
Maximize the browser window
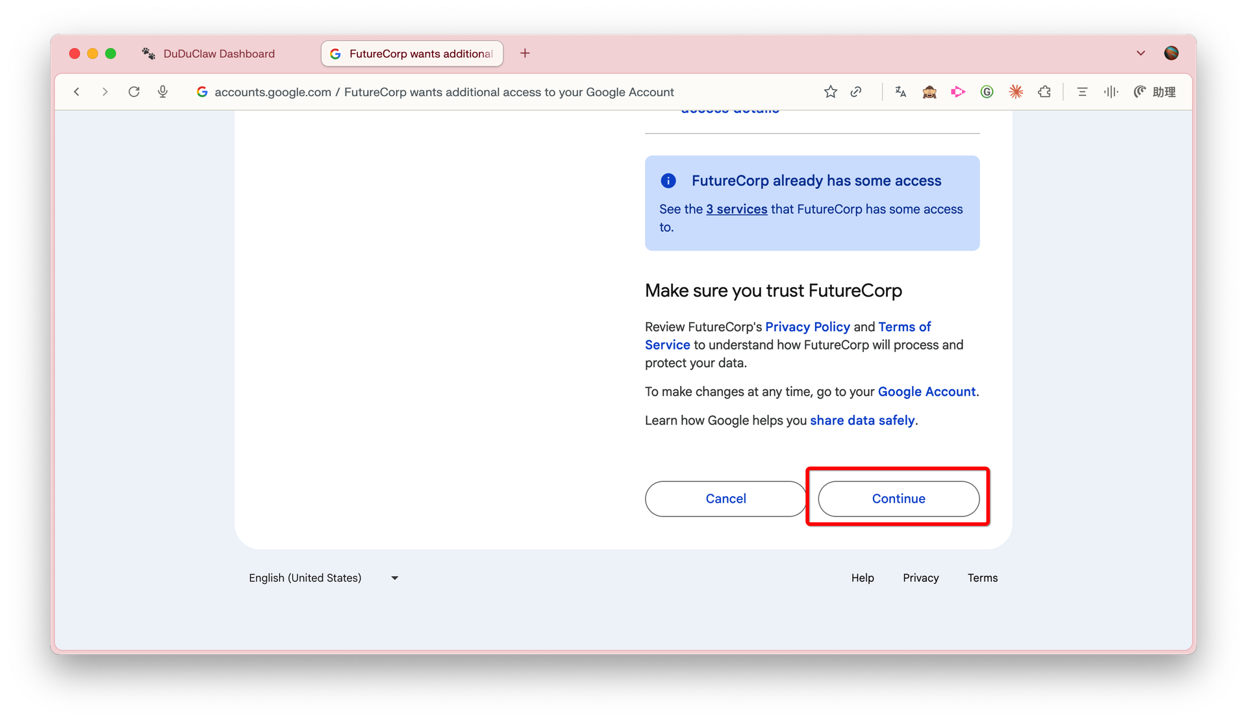111,53
